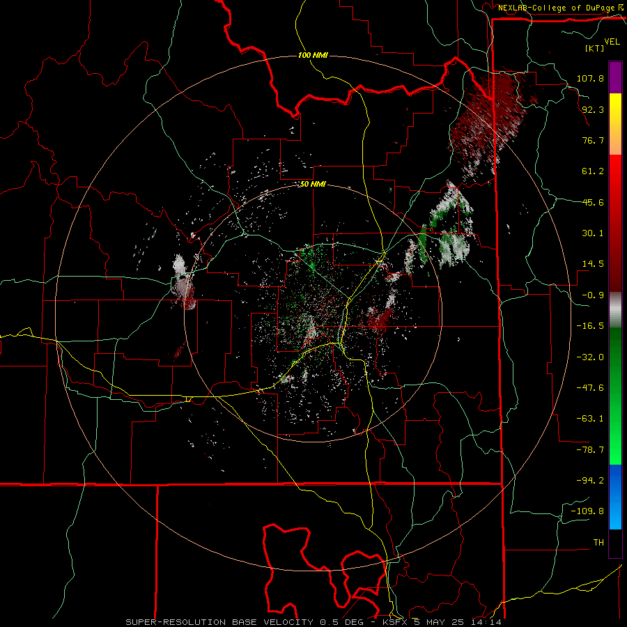The height and width of the screenshot is (627, 627).
Task: Click the 50 NMI range ring label
Action: [313, 184]
